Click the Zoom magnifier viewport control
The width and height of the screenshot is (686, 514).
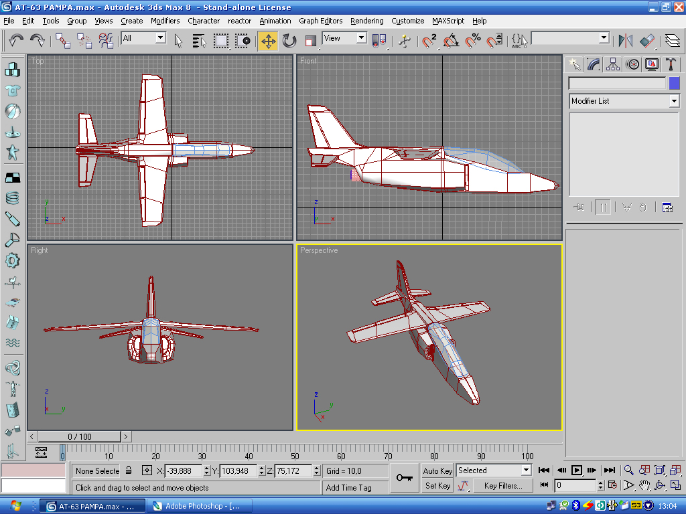click(x=628, y=470)
